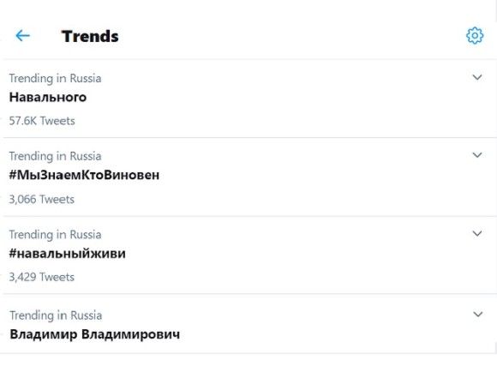497x372 pixels.
Task: Click the 57.6K Tweets count
Action: (x=42, y=121)
